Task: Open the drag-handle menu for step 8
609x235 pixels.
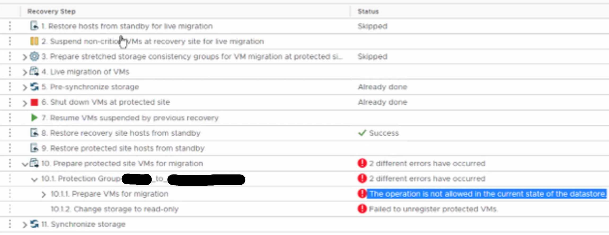Action: (10, 133)
